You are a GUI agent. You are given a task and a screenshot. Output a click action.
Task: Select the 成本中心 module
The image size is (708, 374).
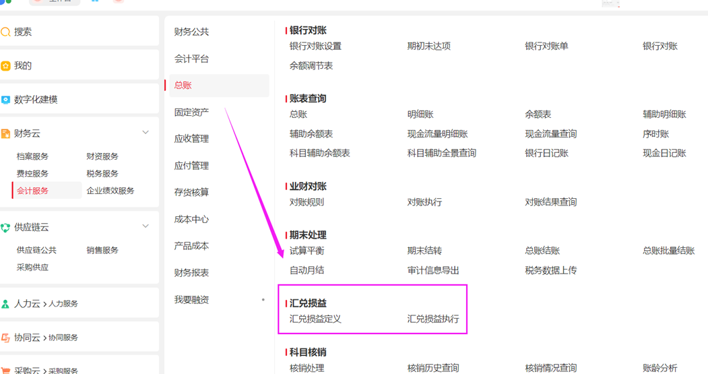point(191,220)
